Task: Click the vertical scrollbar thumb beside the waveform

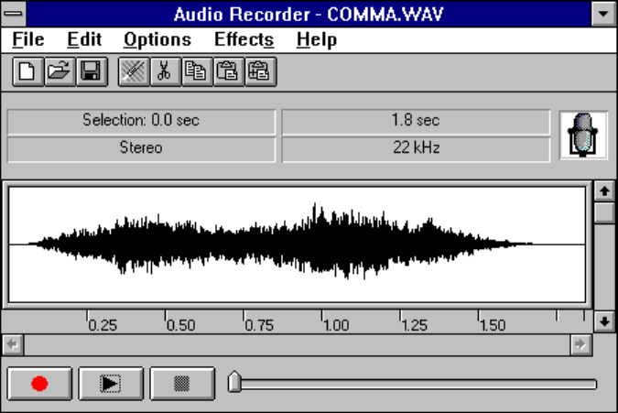Action: tap(604, 212)
